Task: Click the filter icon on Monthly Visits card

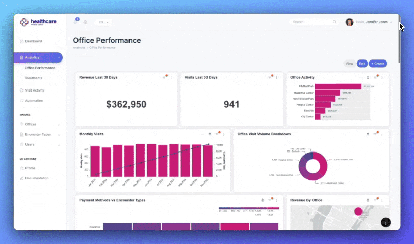Action: point(217,134)
